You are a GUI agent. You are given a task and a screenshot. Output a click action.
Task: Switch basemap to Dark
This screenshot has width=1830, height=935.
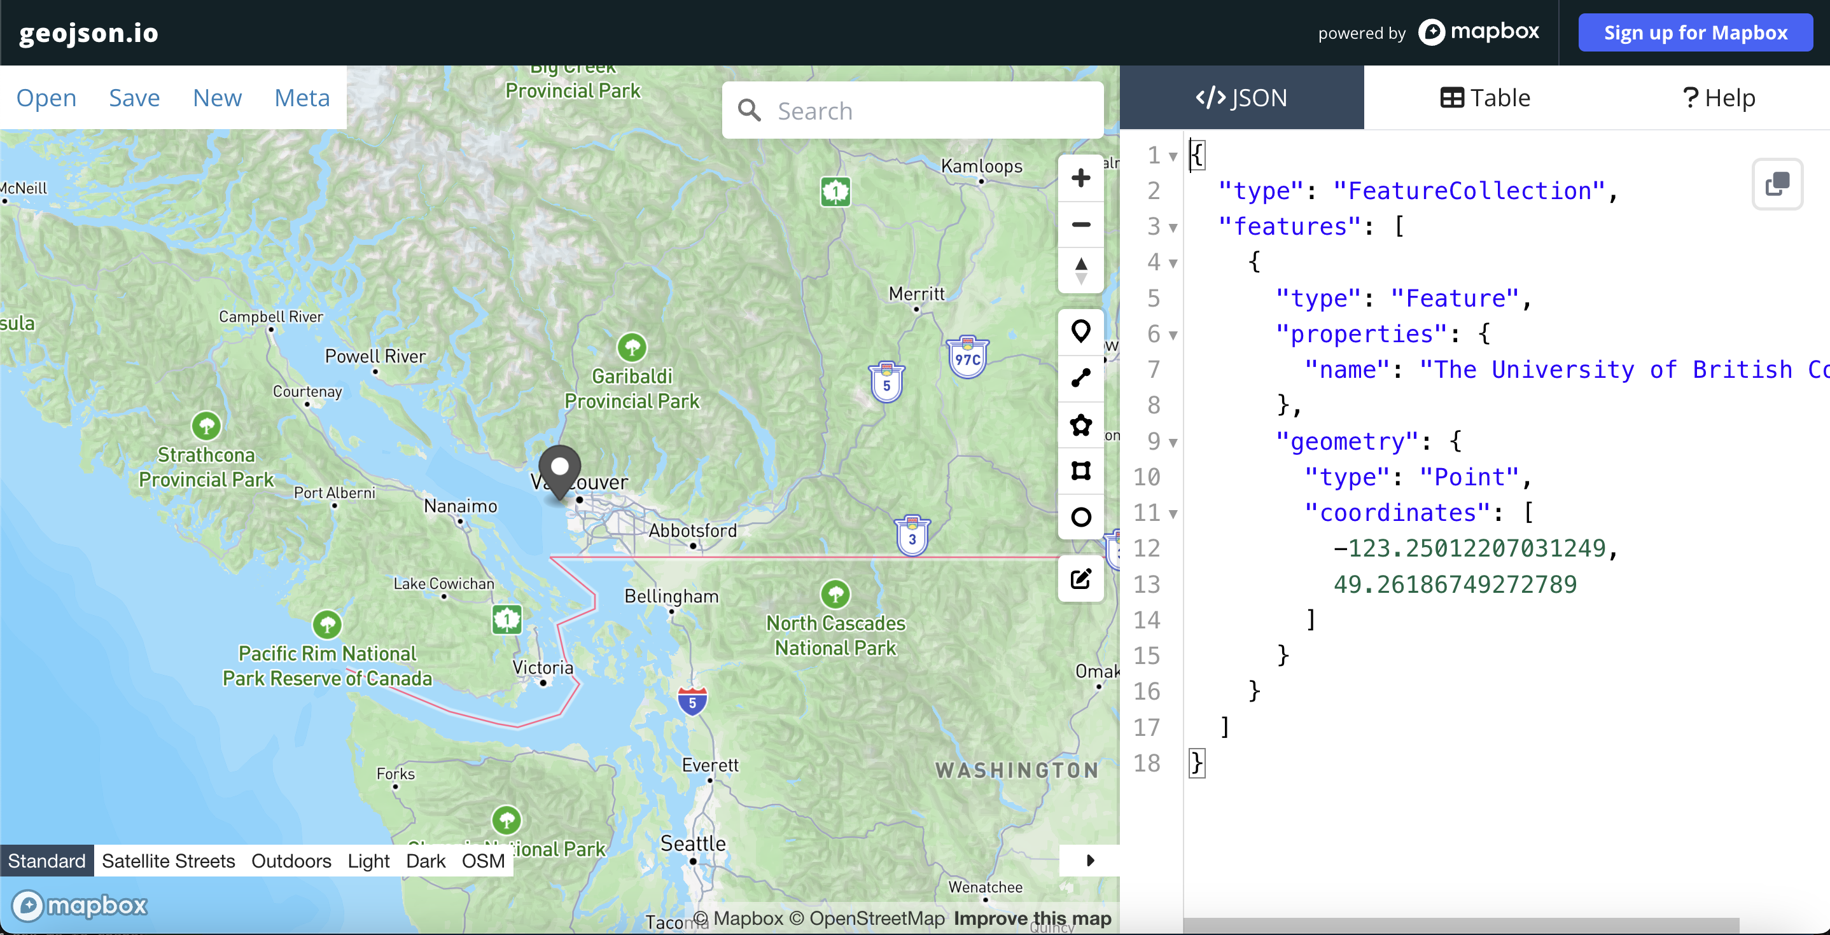tap(426, 861)
